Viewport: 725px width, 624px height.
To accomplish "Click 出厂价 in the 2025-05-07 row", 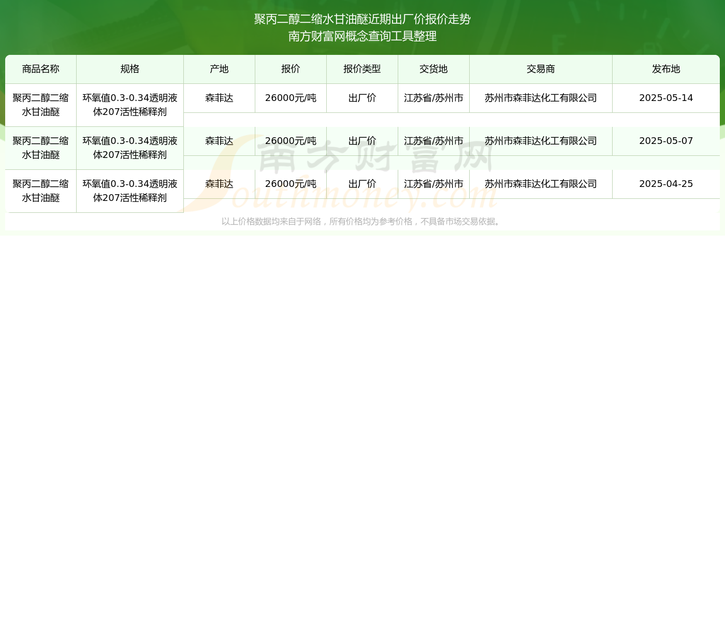I will coord(363,141).
